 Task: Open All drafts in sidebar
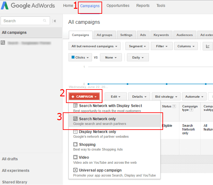[10, 159]
